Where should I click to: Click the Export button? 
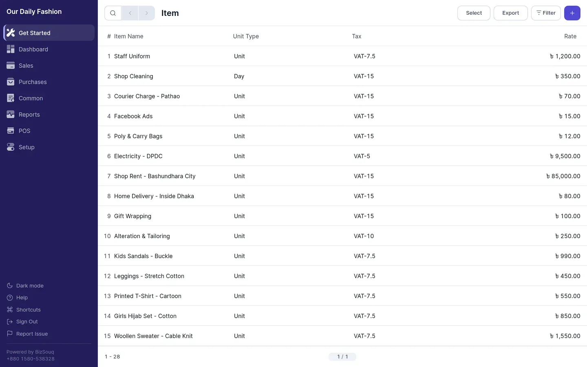pos(511,13)
